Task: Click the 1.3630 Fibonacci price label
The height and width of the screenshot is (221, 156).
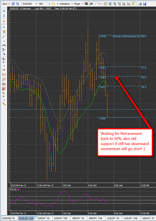Action: [102, 36]
